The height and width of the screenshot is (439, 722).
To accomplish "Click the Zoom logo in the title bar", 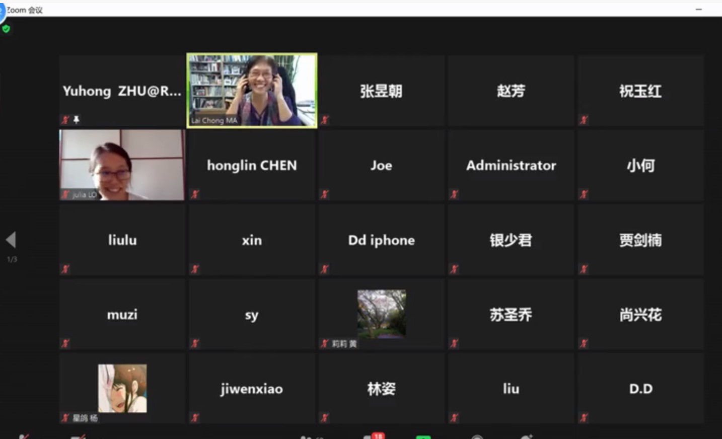I will pyautogui.click(x=3, y=10).
